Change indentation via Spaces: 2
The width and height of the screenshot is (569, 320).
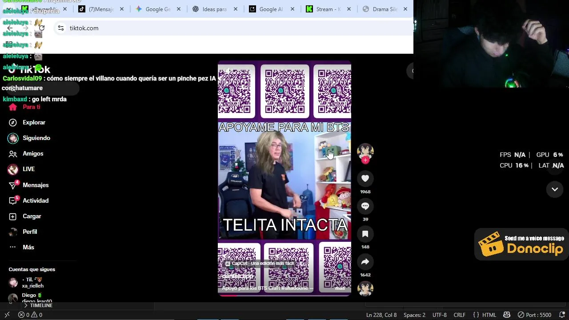(x=414, y=315)
